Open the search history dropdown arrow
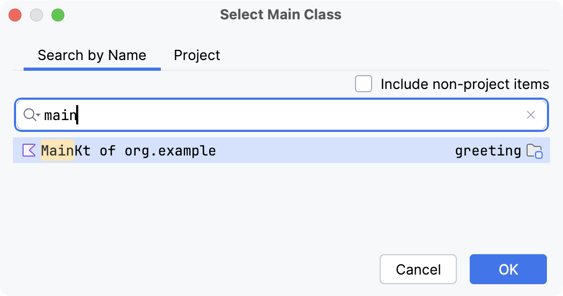563x296 pixels. click(x=39, y=116)
